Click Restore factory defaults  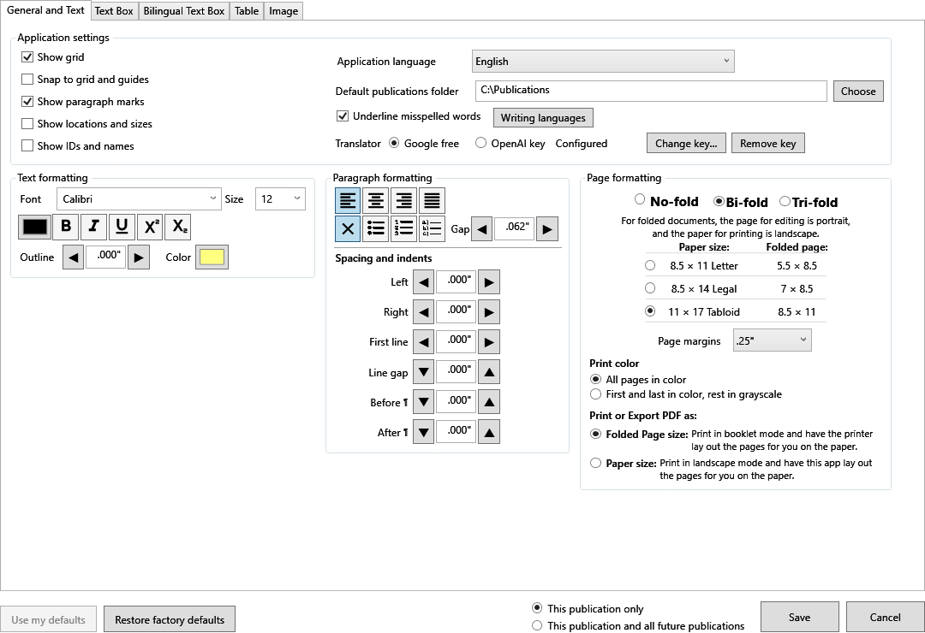(x=170, y=619)
